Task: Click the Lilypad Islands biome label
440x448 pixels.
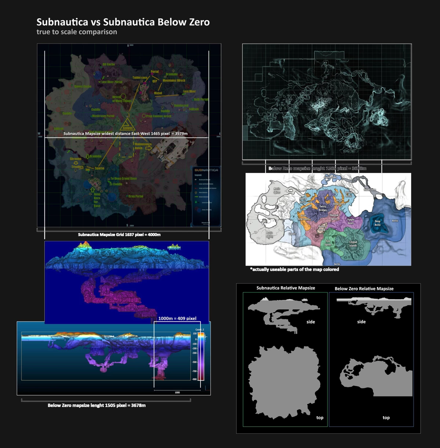Action: (x=353, y=244)
